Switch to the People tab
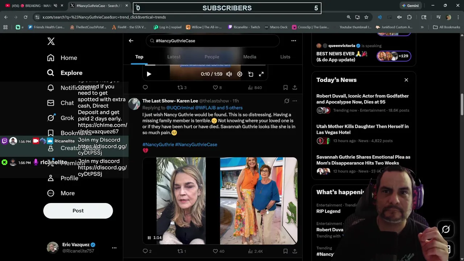Image resolution: width=464 pixels, height=261 pixels. (212, 57)
